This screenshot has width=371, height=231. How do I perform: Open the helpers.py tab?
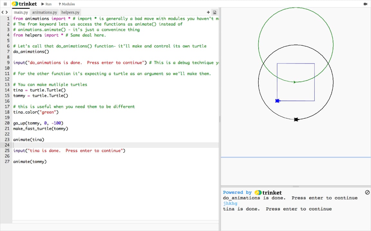[x=70, y=13]
